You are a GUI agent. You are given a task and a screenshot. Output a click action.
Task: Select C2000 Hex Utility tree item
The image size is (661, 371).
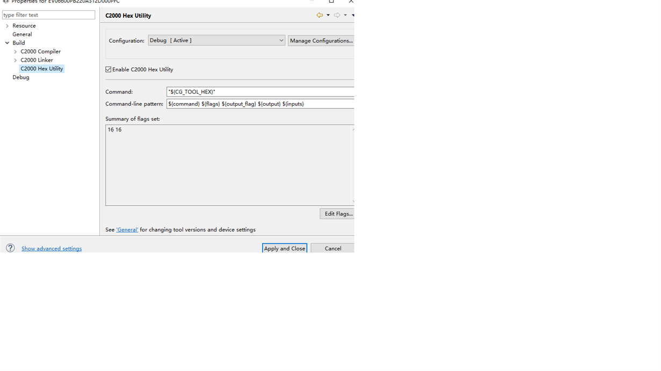(x=42, y=69)
